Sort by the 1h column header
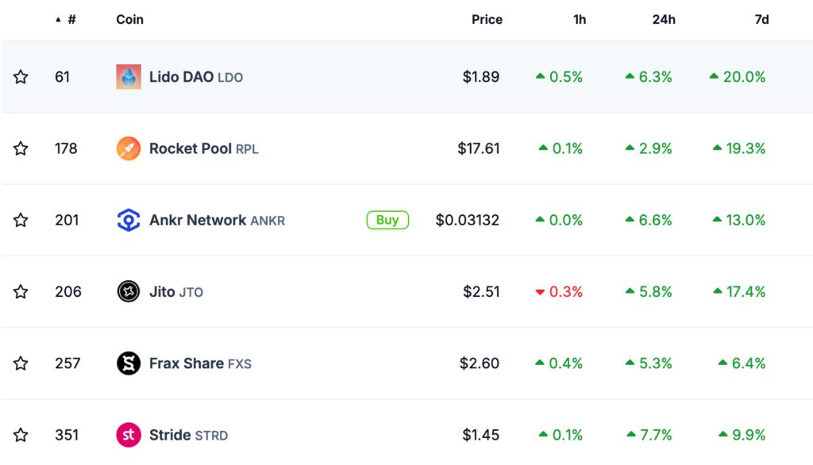This screenshot has height=465, width=813. click(x=580, y=19)
